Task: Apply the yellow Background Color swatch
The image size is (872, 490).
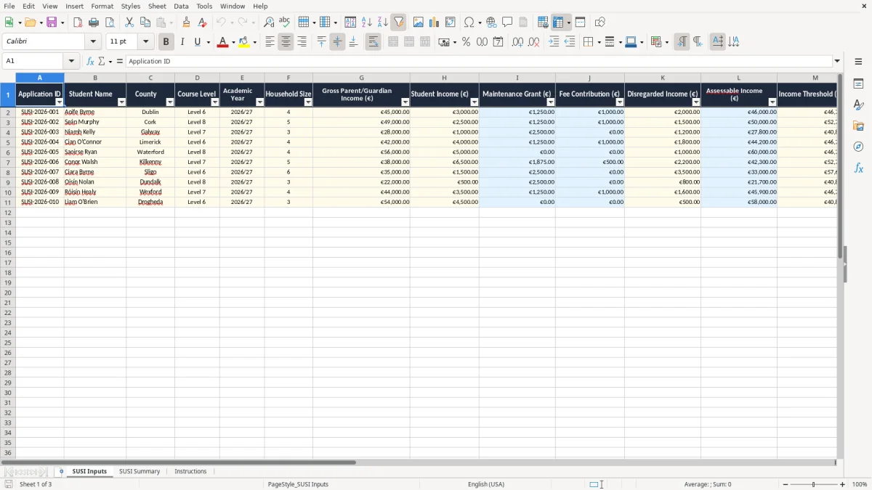Action: (244, 42)
